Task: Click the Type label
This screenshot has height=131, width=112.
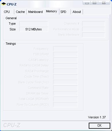Action: [x=12, y=24]
